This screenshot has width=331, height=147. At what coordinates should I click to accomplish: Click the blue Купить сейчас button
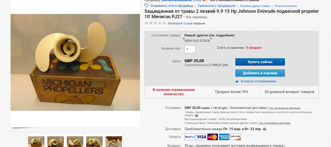260,62
